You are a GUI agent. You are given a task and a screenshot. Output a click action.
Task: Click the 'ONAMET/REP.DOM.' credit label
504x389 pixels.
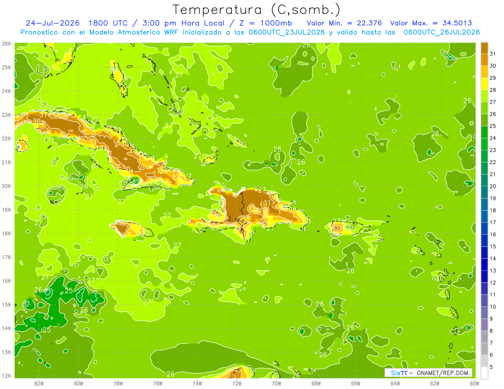tap(443, 373)
